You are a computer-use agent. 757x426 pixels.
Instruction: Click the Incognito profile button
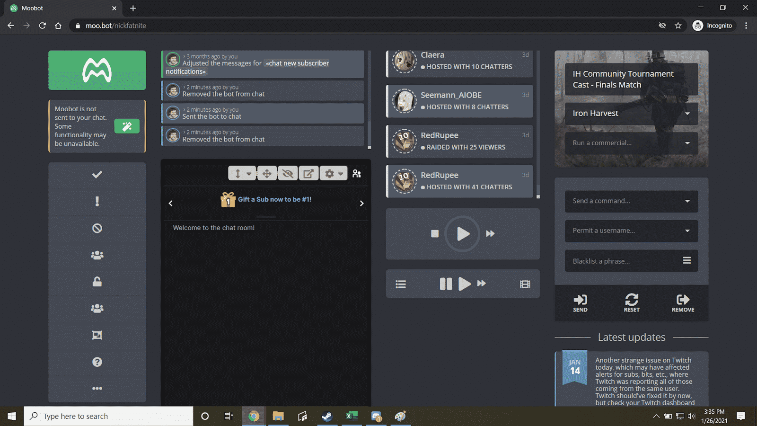(x=713, y=26)
